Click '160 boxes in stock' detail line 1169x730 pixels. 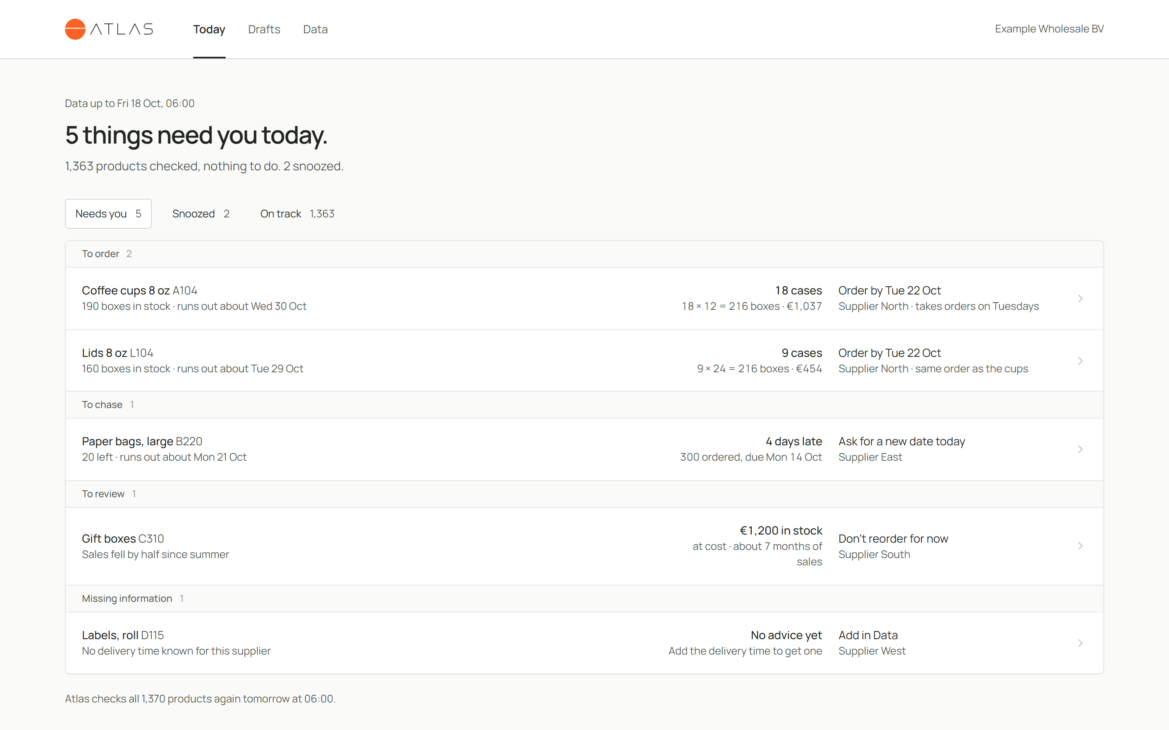[x=192, y=368]
